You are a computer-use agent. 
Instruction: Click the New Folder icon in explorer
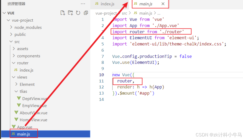[70, 13]
